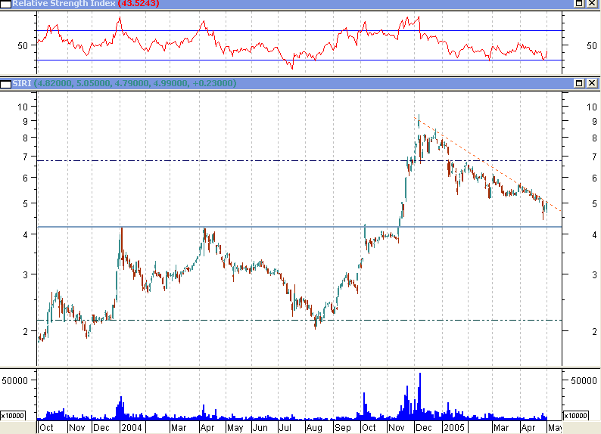
Task: Click the 2004 label on date axis
Action: point(132,427)
